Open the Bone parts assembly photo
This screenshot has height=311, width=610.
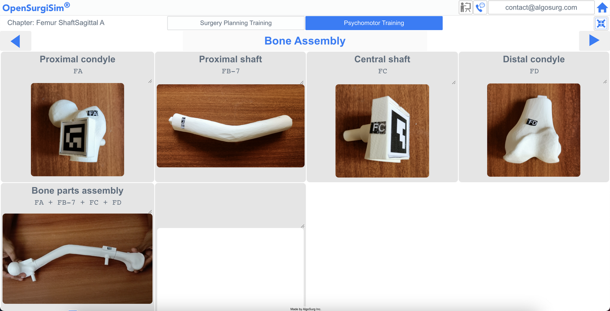pyautogui.click(x=77, y=258)
